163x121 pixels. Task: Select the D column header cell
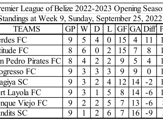[x=97, y=29]
